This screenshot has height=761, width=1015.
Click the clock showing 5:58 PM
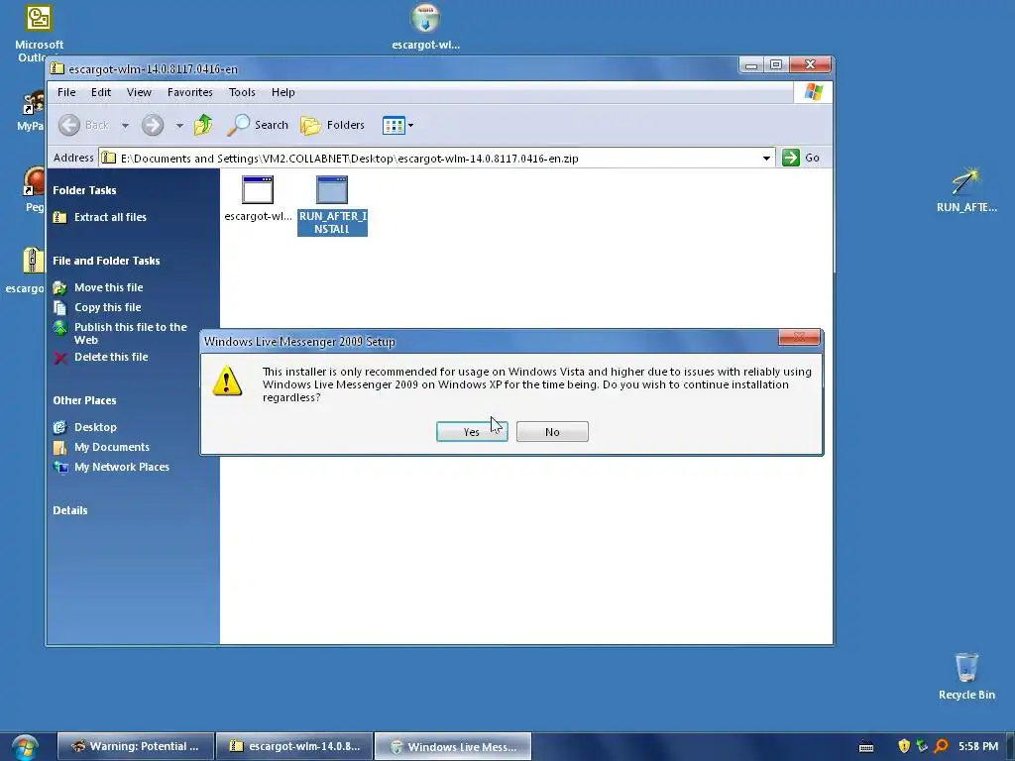pyautogui.click(x=978, y=746)
